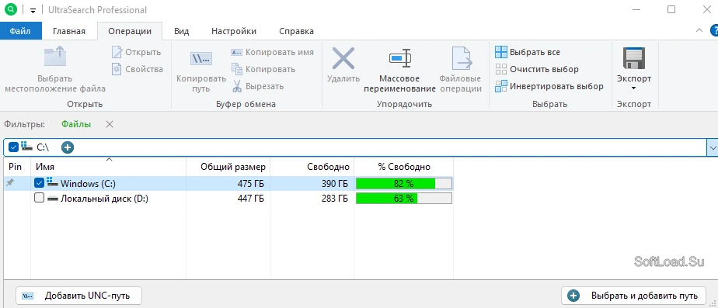Switch to the Главная ribbon tab
The width and height of the screenshot is (718, 308).
tap(69, 31)
